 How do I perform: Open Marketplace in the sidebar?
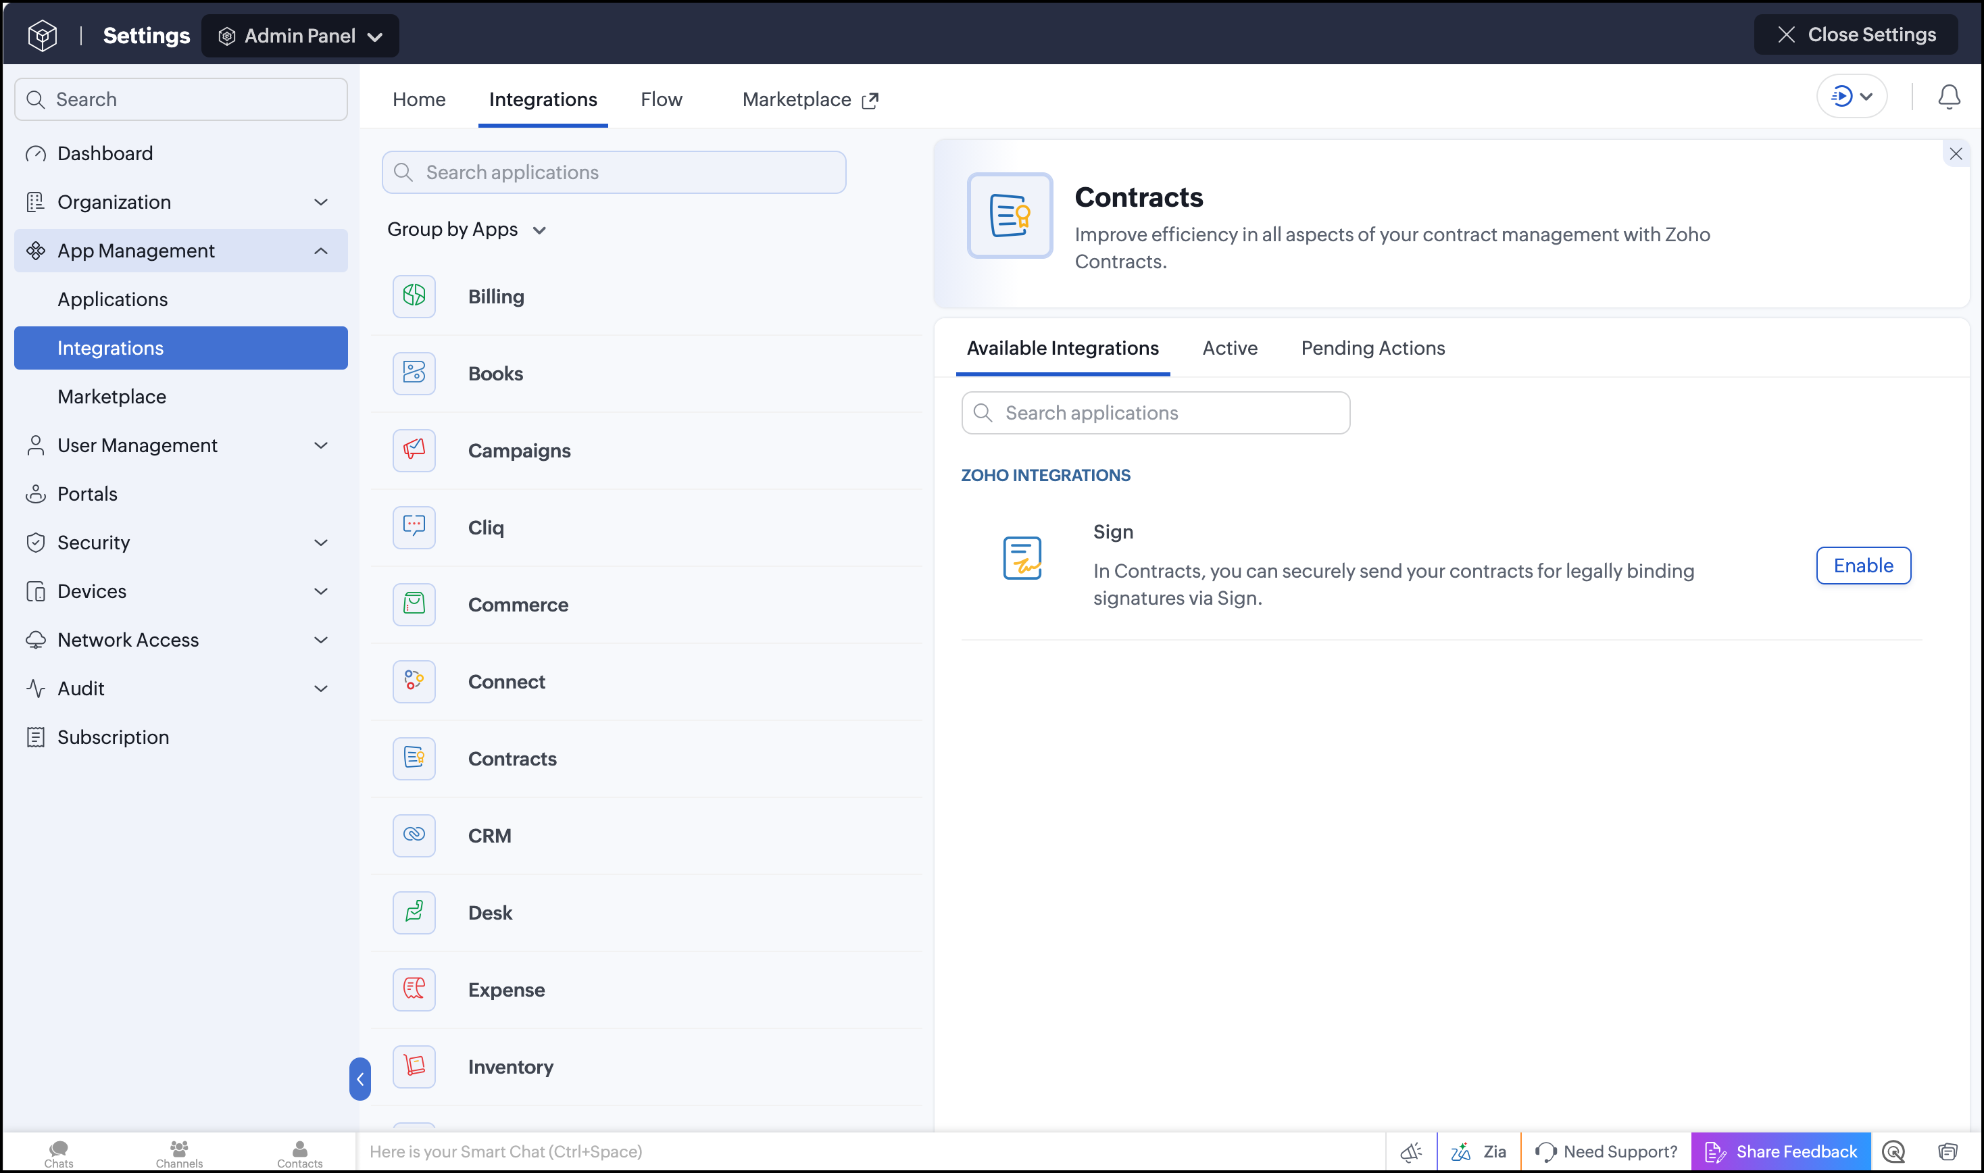(181, 397)
